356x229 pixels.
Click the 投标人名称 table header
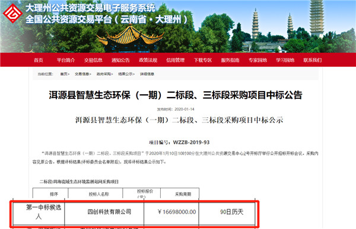pyautogui.click(x=98, y=194)
